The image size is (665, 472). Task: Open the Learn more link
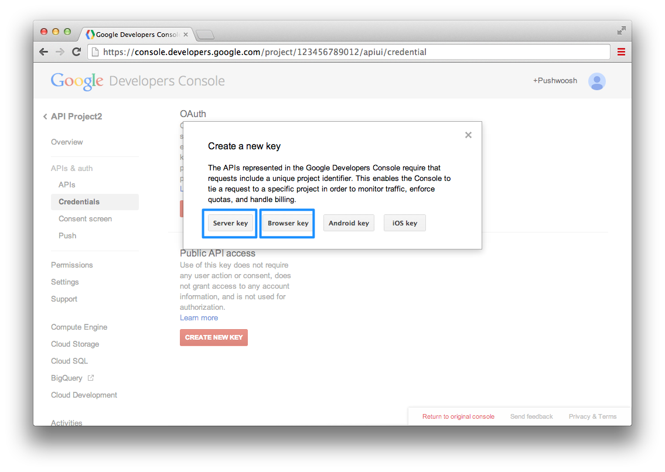click(199, 317)
